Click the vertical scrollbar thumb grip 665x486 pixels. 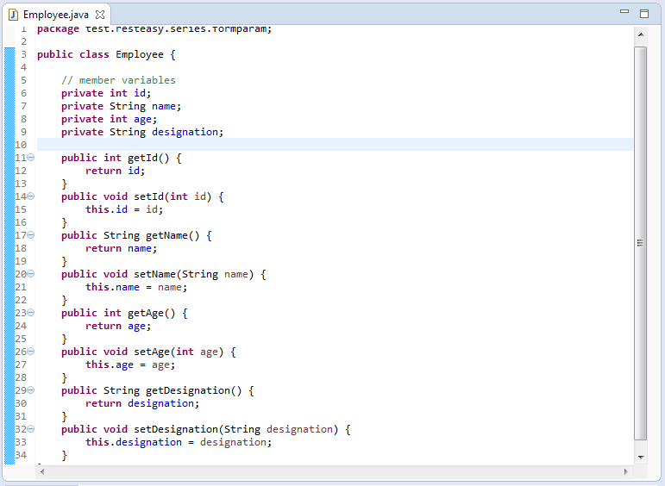click(640, 243)
